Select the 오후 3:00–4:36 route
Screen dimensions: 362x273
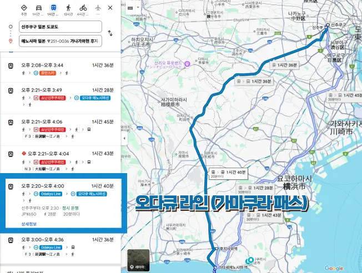pos(61,248)
